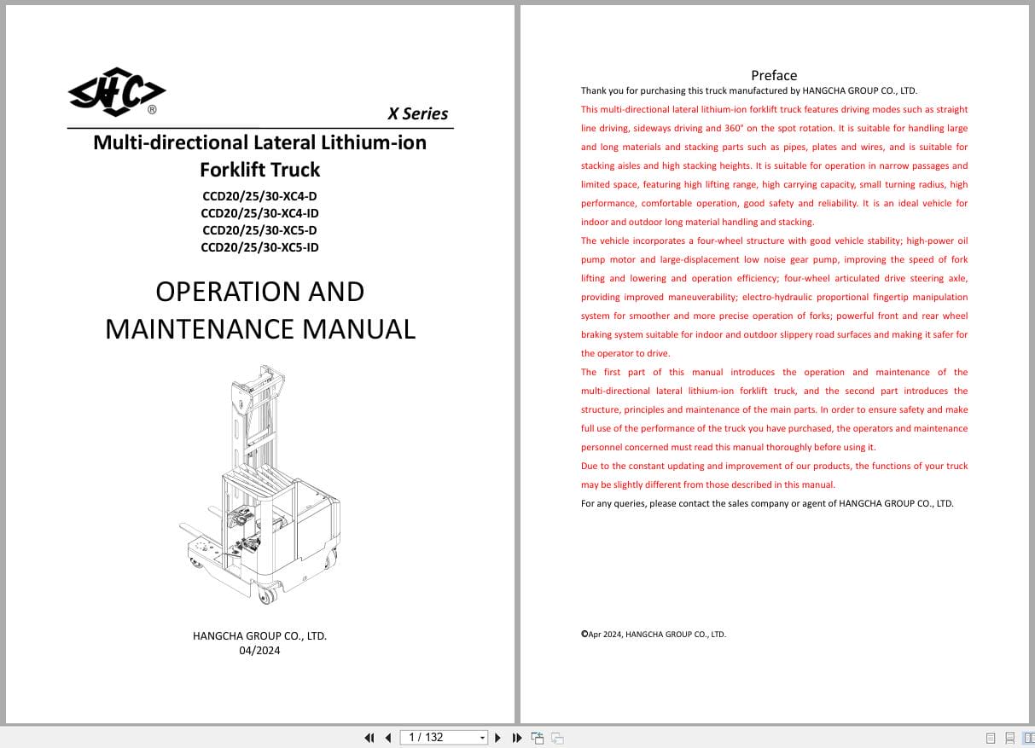The width and height of the screenshot is (1035, 748).
Task: Go back one page using the left arrow
Action: pyautogui.click(x=388, y=737)
